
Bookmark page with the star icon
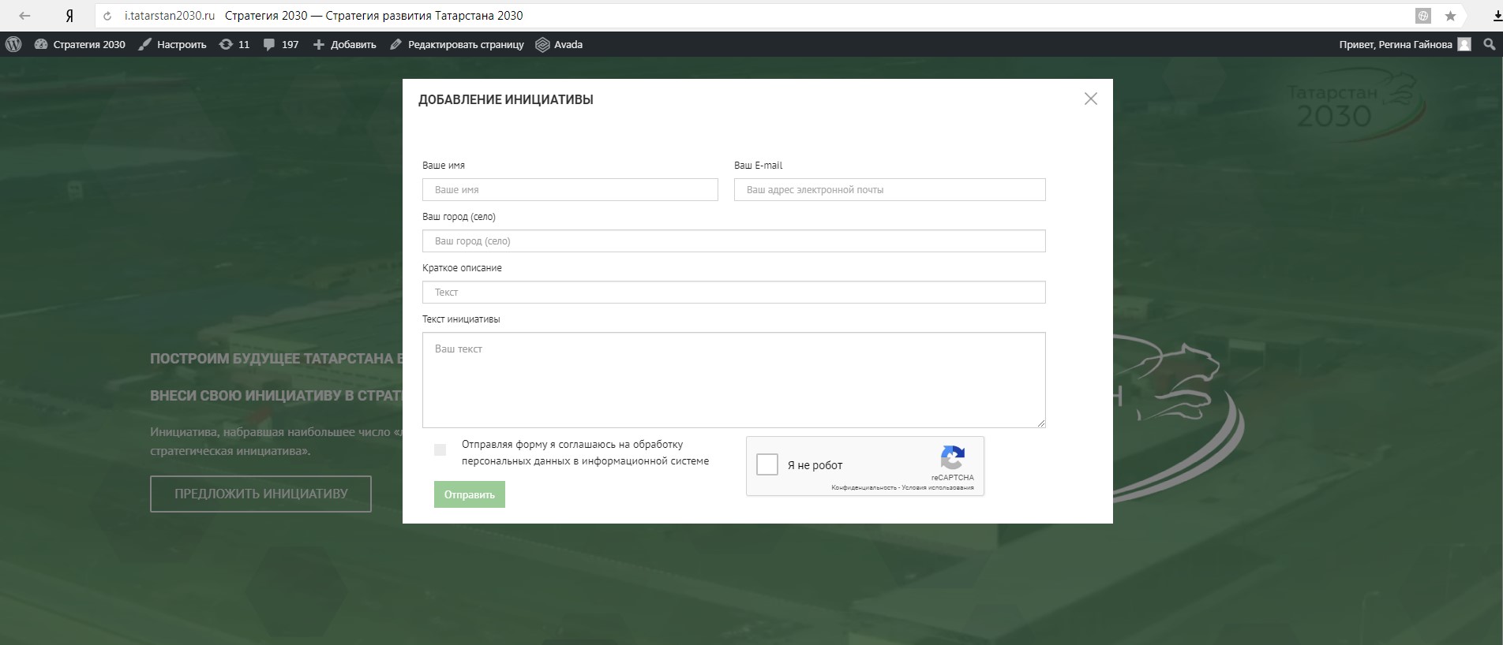coord(1450,16)
